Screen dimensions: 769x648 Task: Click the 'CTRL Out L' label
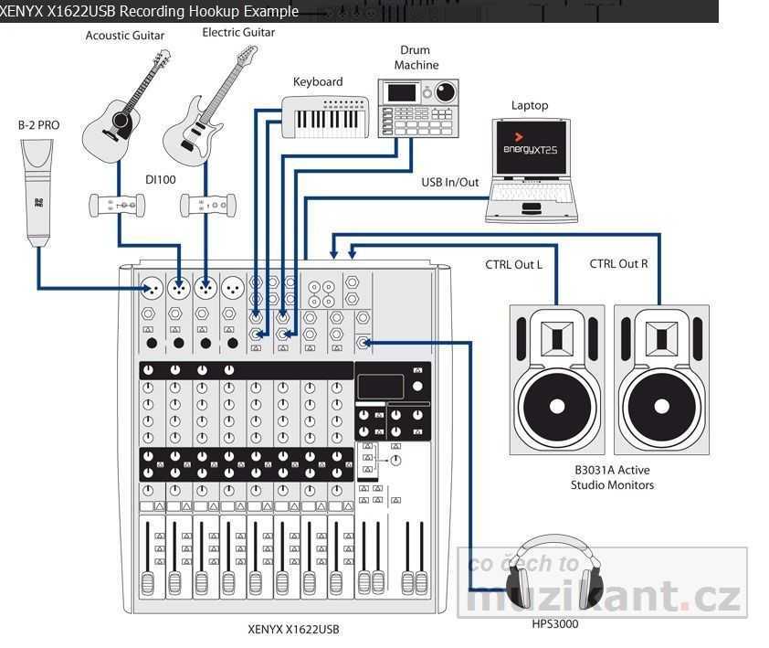point(513,265)
